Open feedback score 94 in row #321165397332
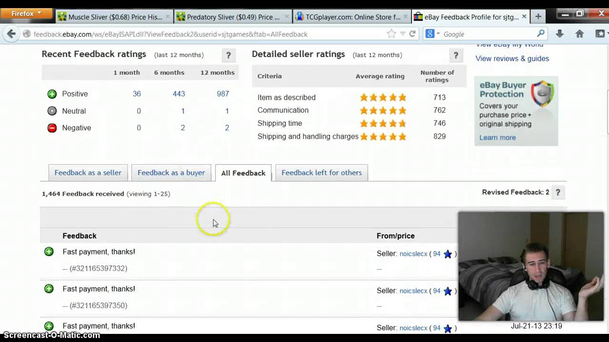Viewport: 609px width, 342px height. [x=437, y=254]
